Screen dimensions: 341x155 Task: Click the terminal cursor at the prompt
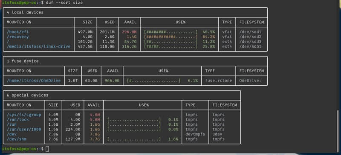click(x=47, y=149)
